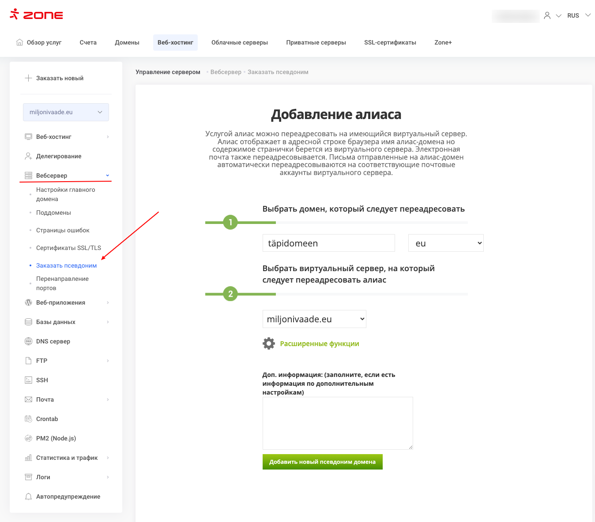
Task: Open the eu domain extension dropdown
Action: coord(446,243)
